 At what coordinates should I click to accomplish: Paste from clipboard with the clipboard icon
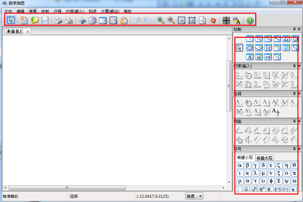pos(124,20)
